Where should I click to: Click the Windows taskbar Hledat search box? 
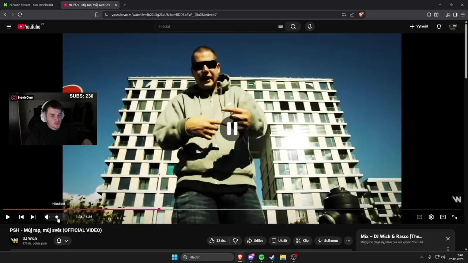(x=208, y=257)
